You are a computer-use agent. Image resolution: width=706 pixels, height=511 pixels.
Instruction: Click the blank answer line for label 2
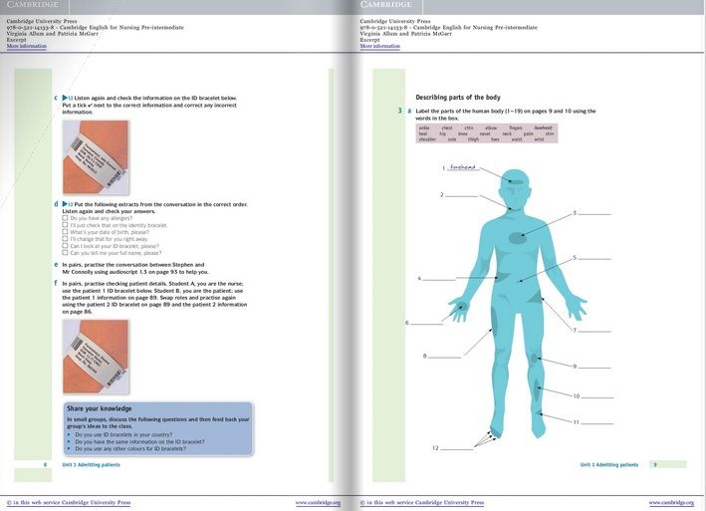coord(462,194)
